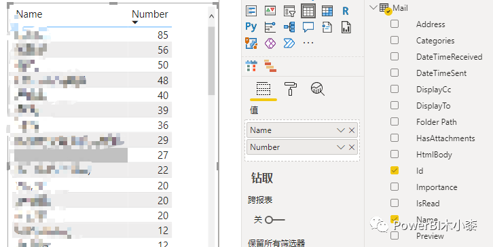The height and width of the screenshot is (247, 493).
Task: Open the Name field well dropdown chevron
Action: 341,130
